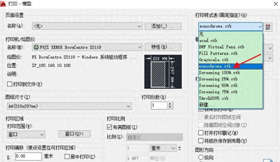Increase 打印份数 with up arrow
This screenshot has width=280, height=162.
tap(170, 103)
